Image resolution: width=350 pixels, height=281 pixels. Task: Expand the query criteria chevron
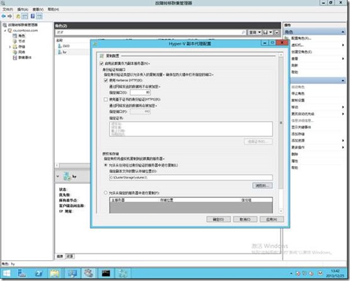[x=277, y=33]
